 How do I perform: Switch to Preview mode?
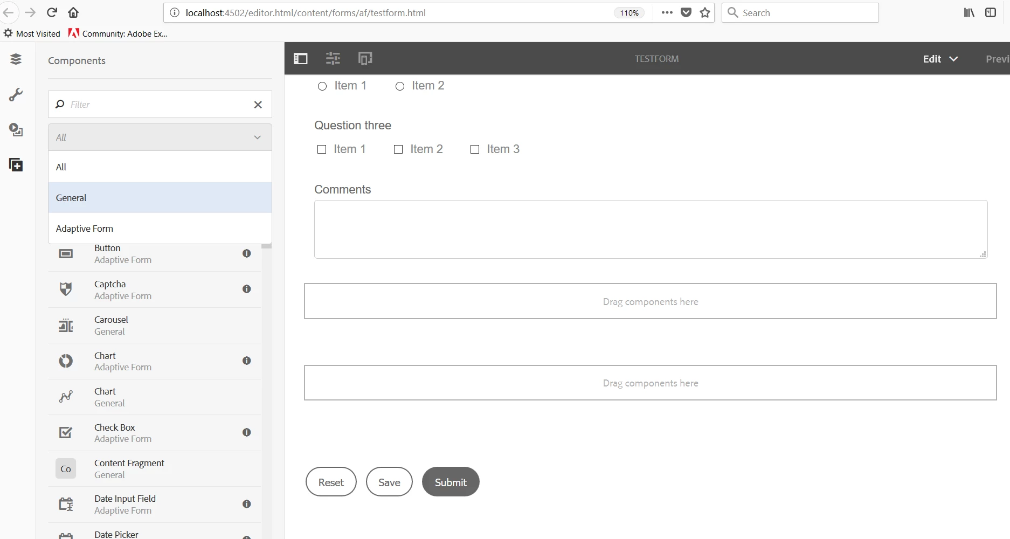(x=997, y=59)
